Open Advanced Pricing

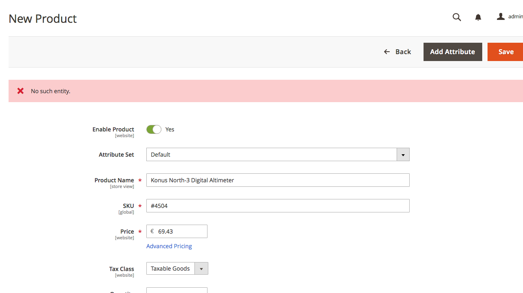pos(169,246)
